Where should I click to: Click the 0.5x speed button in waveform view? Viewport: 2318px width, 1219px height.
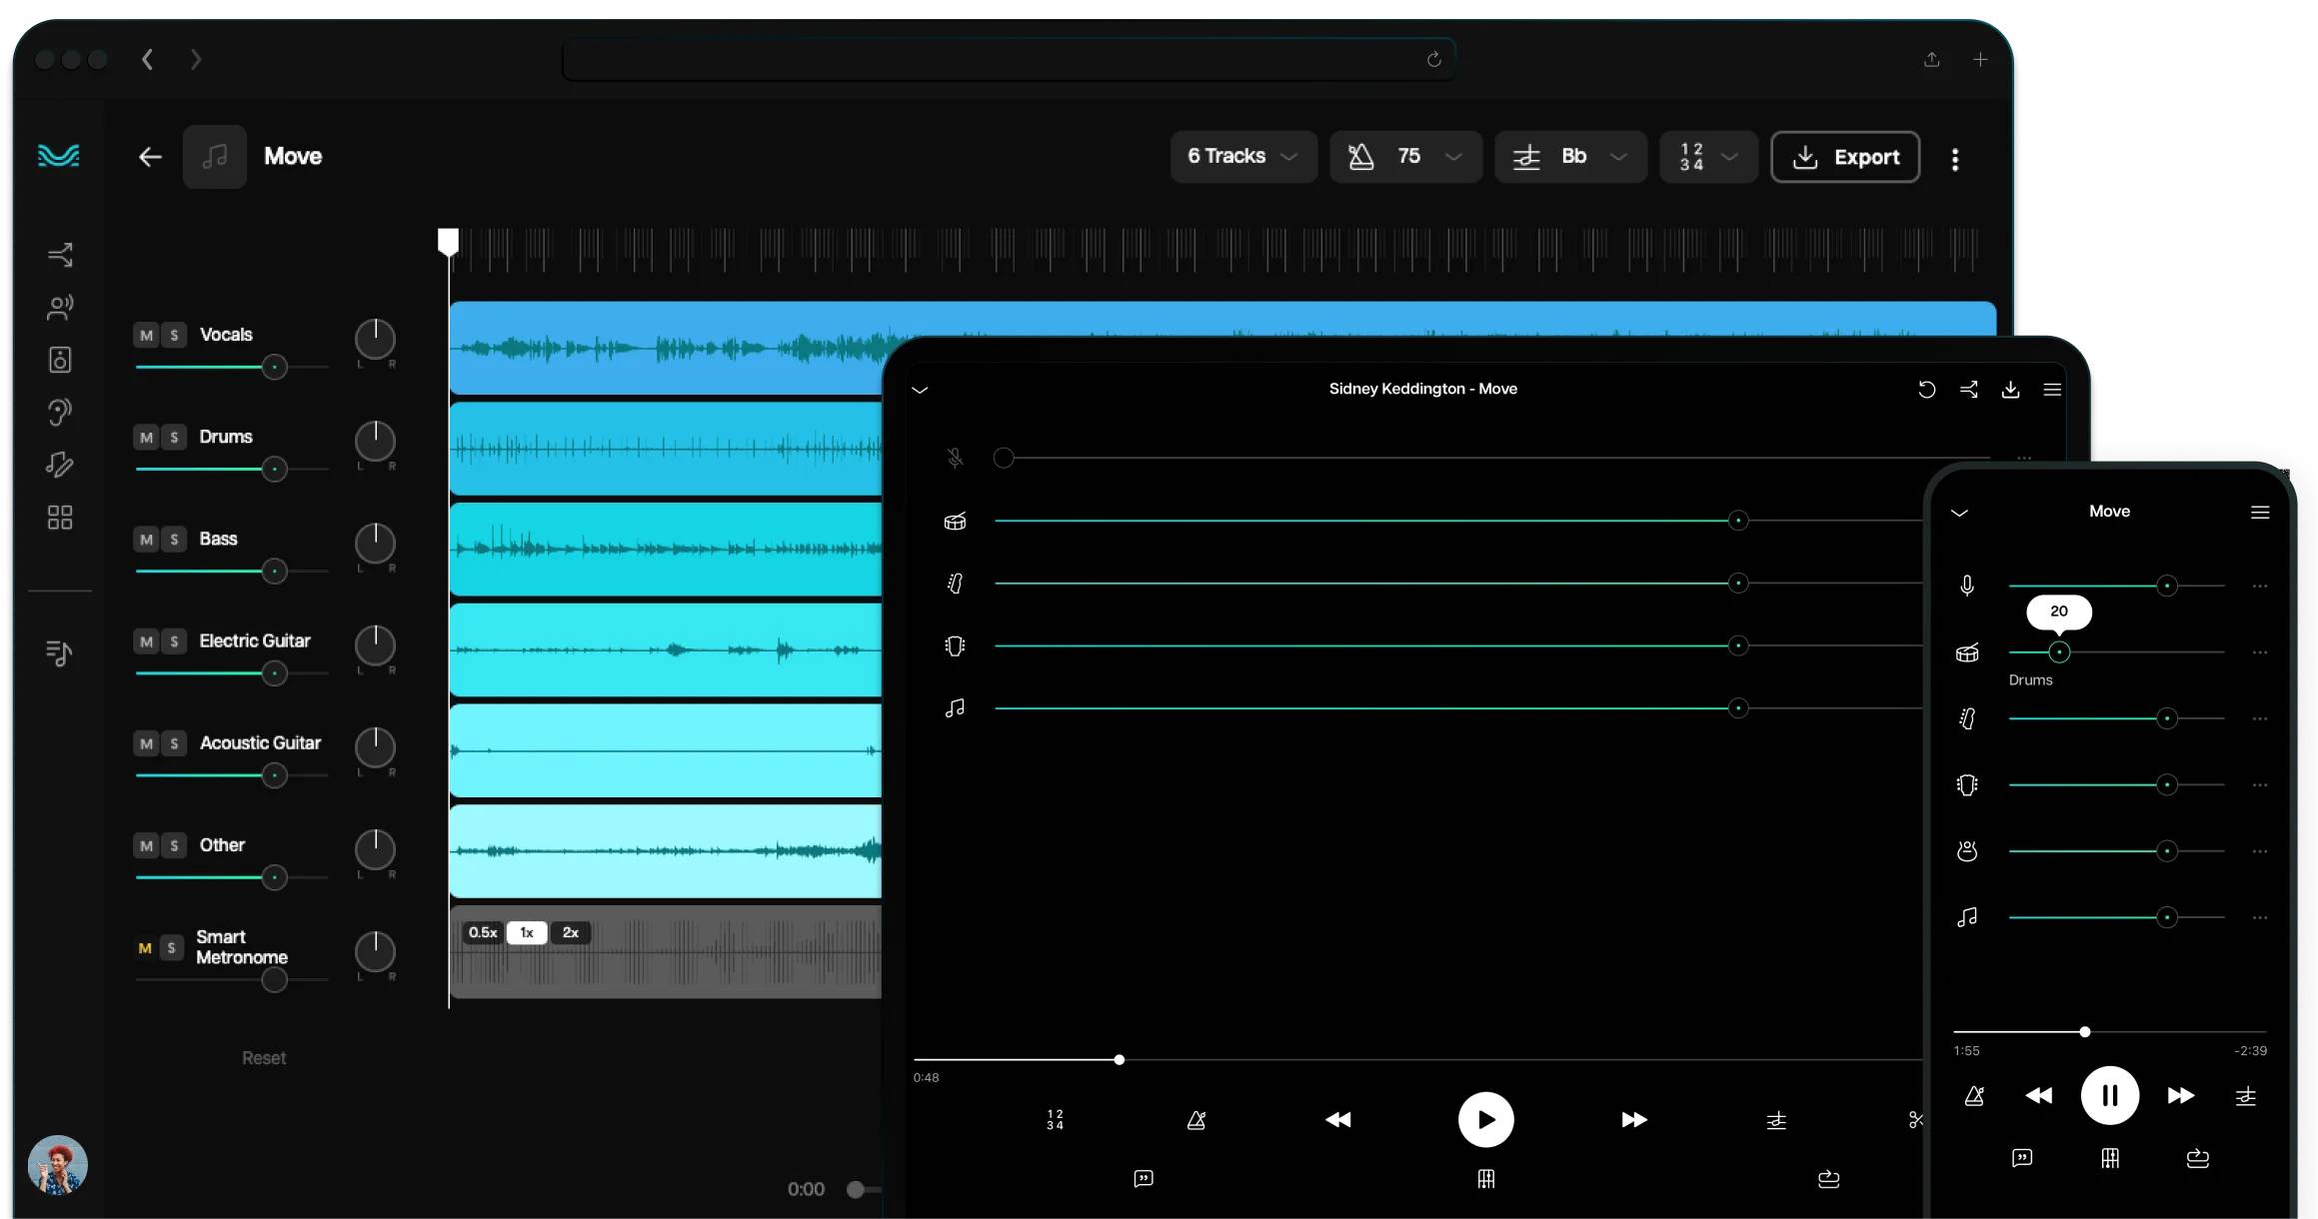coord(482,932)
